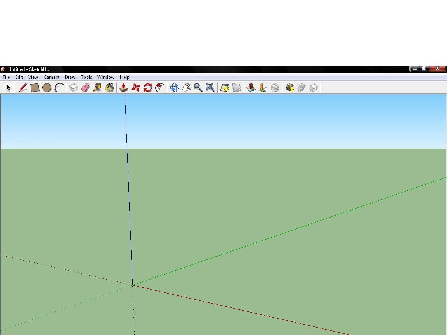
Task: Open the Window menu
Action: (106, 77)
